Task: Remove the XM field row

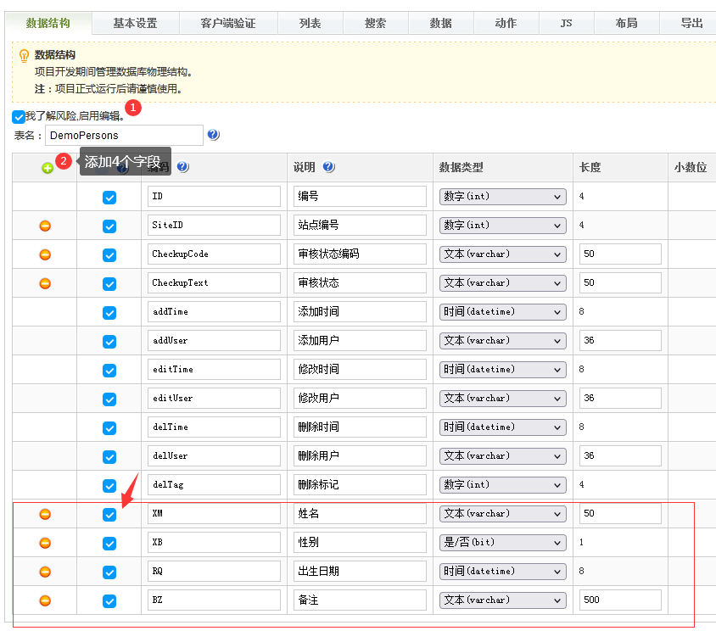Action: point(46,514)
